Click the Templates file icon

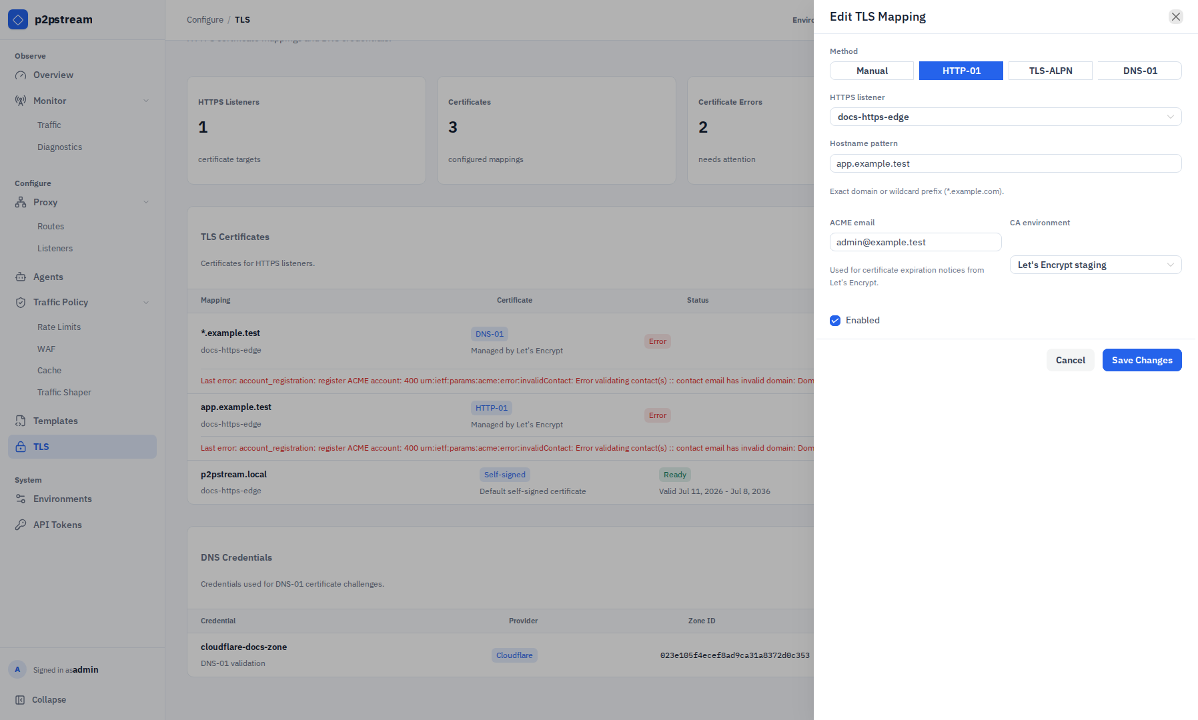(x=21, y=421)
